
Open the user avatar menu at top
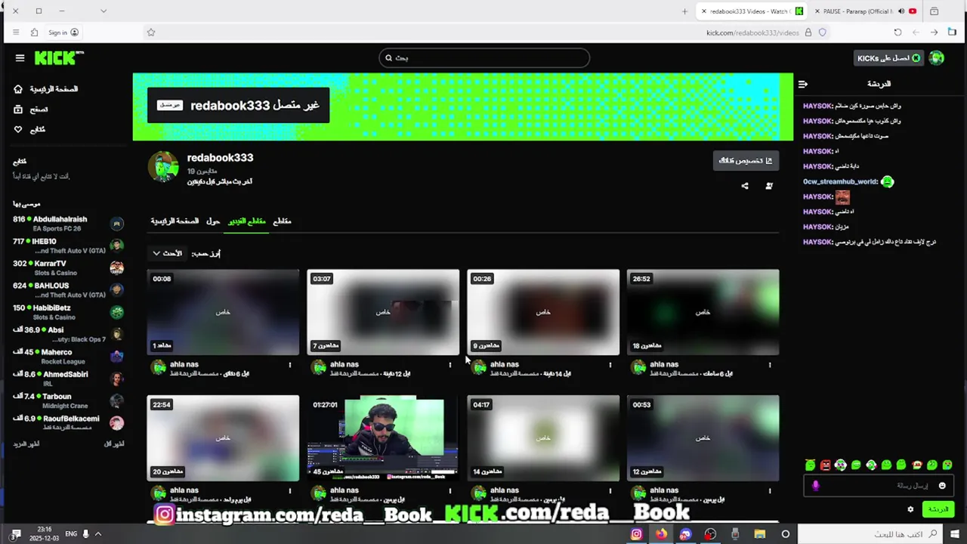[937, 58]
